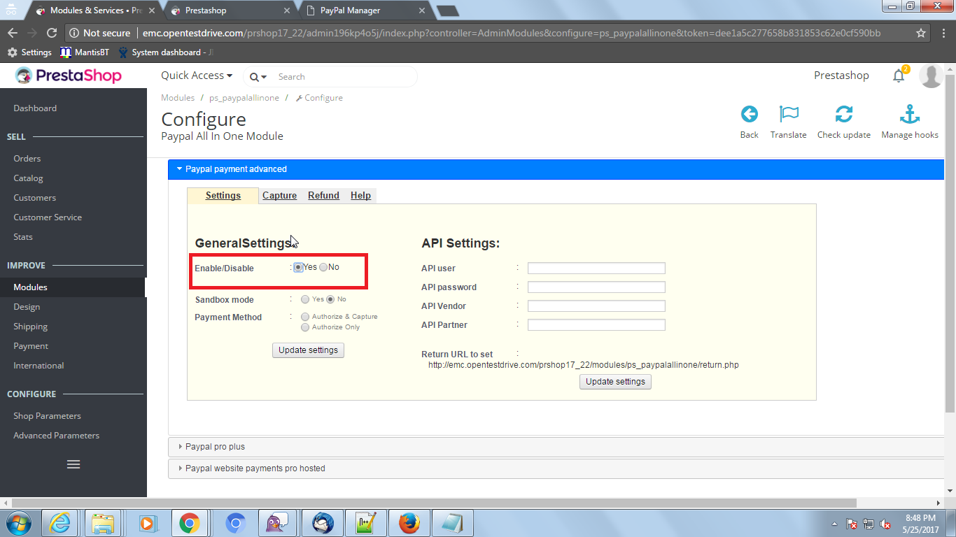Switch to the Settings tab

pos(223,196)
